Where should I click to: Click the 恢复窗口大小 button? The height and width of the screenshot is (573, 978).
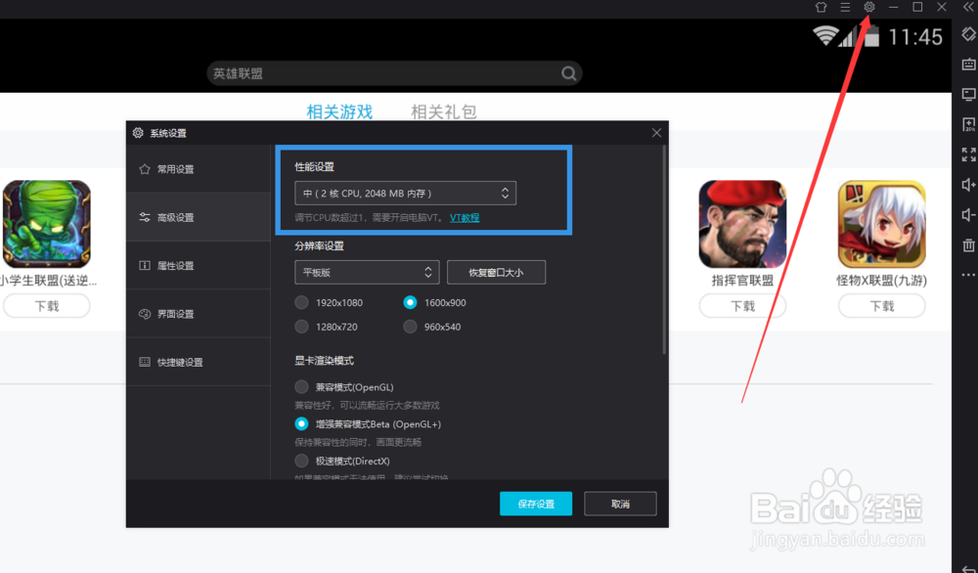click(497, 272)
